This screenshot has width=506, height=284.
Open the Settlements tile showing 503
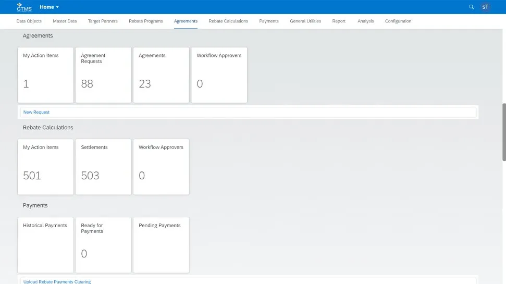pyautogui.click(x=103, y=167)
